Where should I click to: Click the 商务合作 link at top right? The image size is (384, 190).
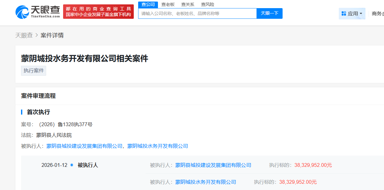(x=377, y=13)
